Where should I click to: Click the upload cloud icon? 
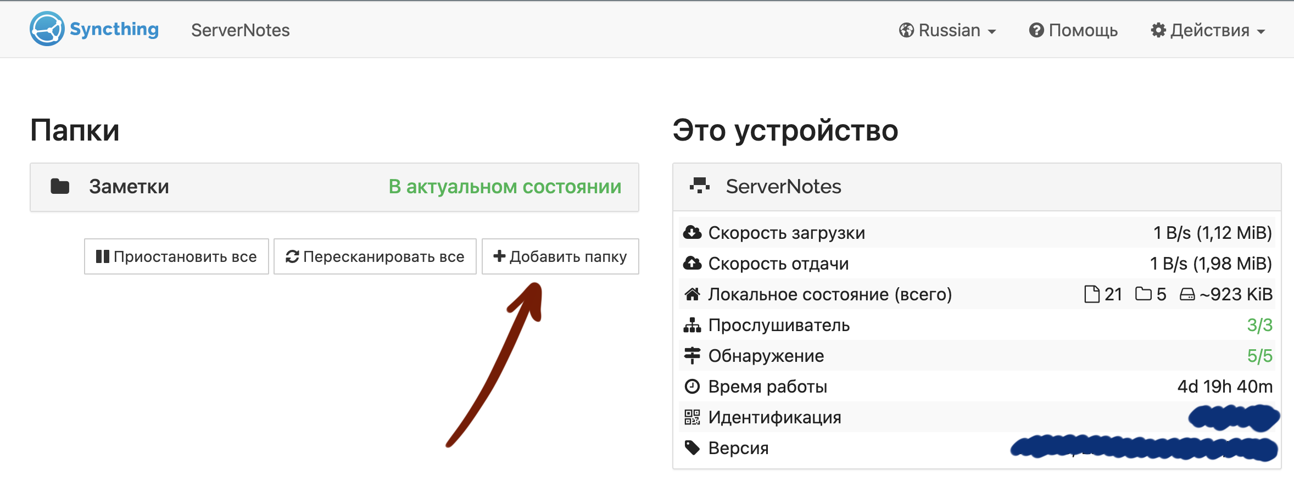coord(692,264)
